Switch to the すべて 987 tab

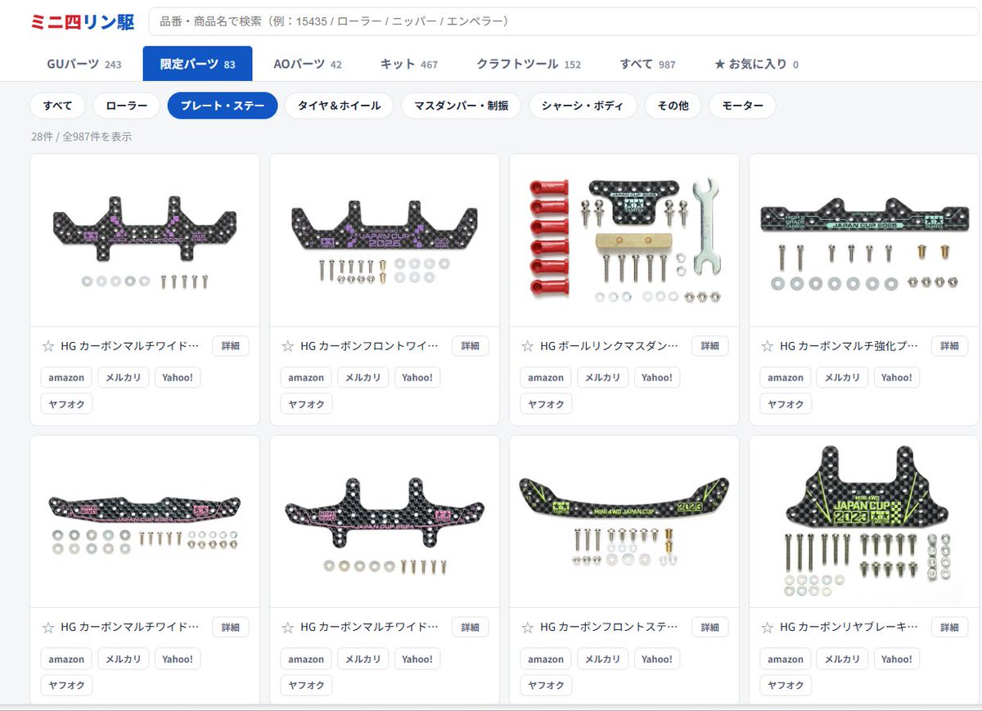[x=647, y=64]
